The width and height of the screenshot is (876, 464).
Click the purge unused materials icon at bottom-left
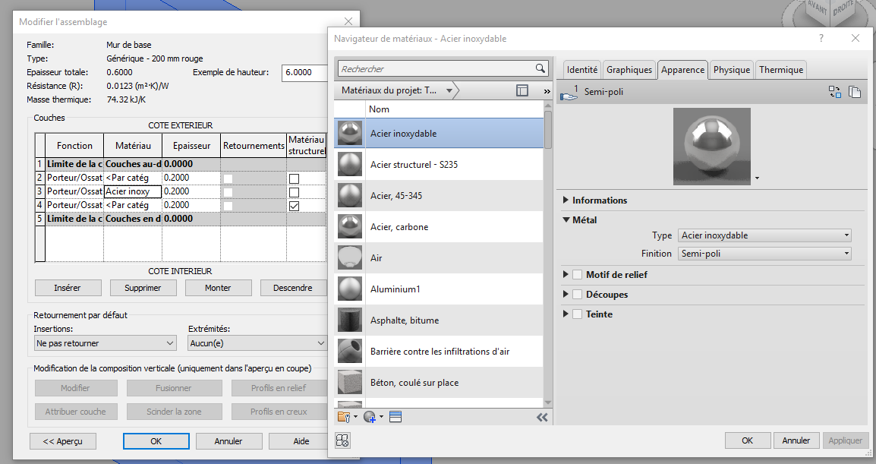(342, 441)
